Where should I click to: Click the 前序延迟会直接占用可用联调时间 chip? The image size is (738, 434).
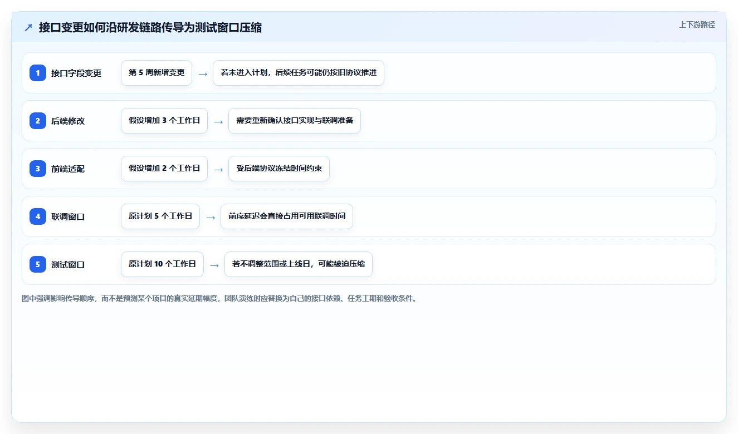pyautogui.click(x=287, y=216)
